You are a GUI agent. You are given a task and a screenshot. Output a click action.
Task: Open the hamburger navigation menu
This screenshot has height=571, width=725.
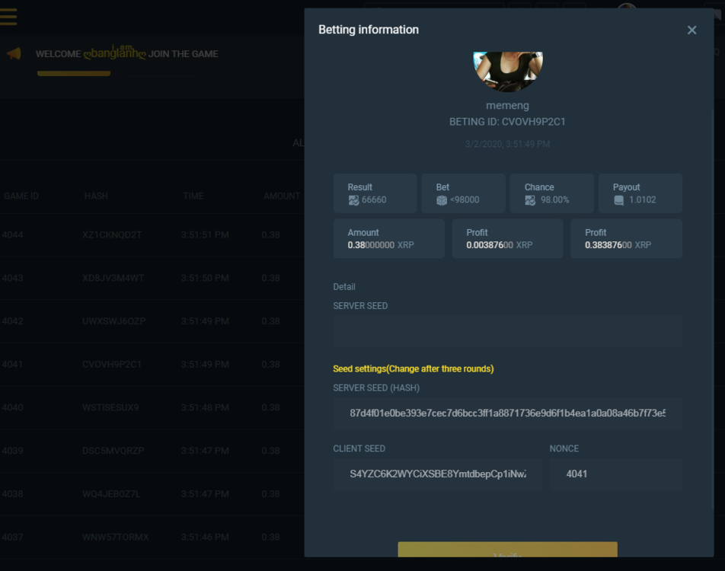point(10,17)
